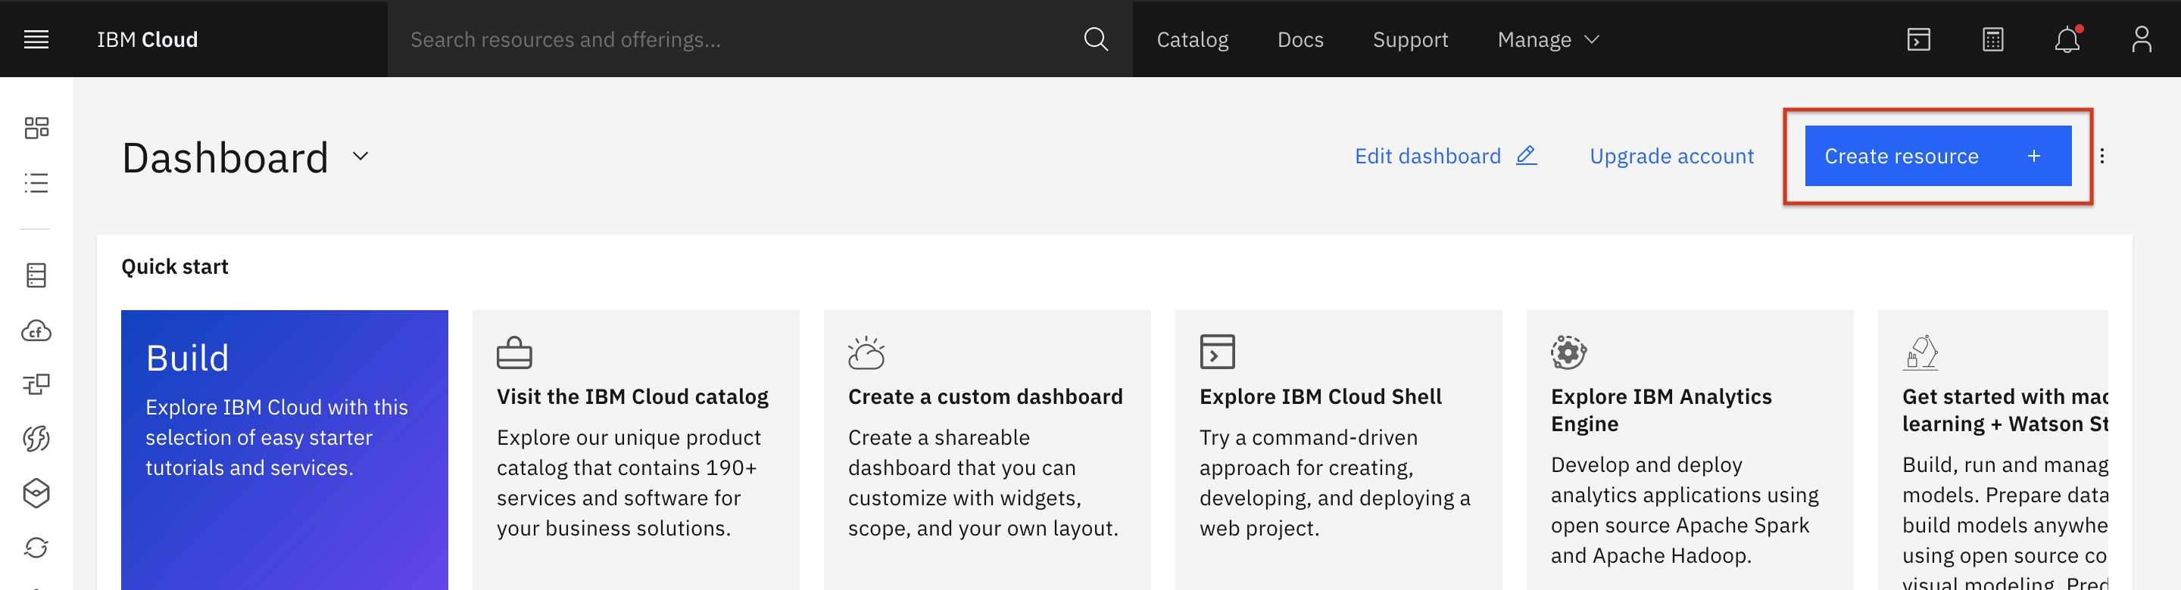The image size is (2181, 590).
Task: Click the sun-and-cloud custom dashboard icon
Action: [x=866, y=352]
